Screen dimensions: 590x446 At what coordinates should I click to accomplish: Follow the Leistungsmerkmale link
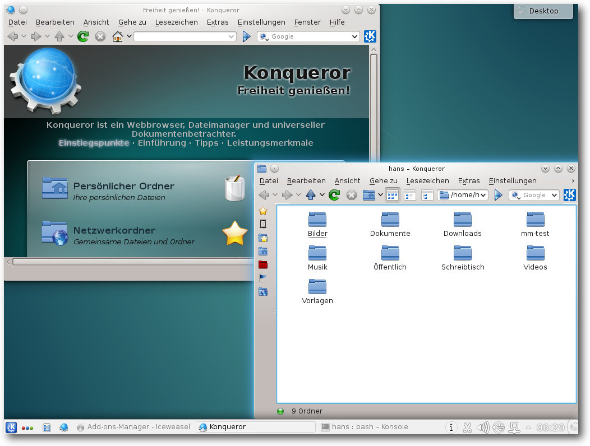click(270, 143)
